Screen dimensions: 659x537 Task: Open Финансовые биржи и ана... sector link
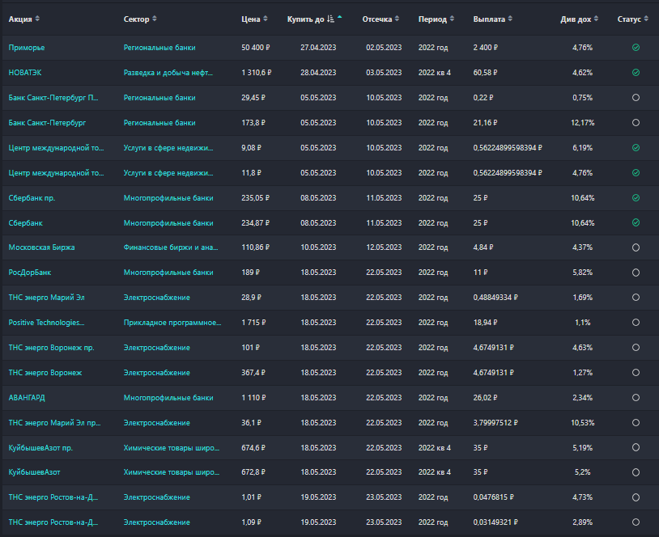coord(171,247)
